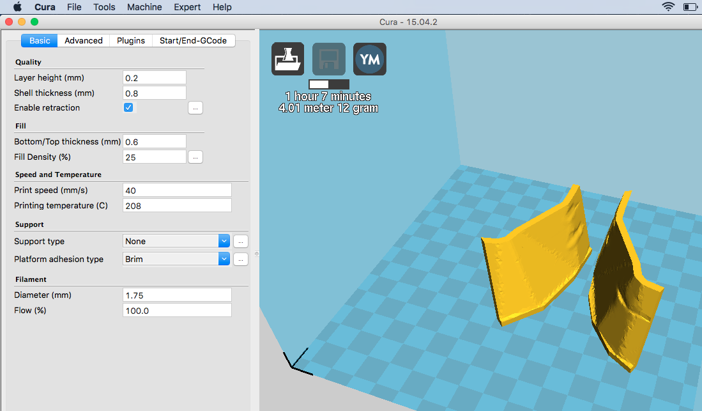Open Platform adhesion extra settings button
702x411 pixels.
(x=240, y=260)
